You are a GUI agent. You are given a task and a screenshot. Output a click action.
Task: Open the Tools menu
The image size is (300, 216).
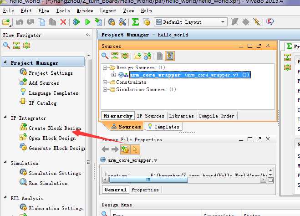63,11
